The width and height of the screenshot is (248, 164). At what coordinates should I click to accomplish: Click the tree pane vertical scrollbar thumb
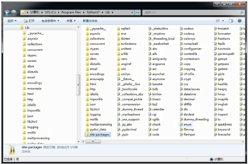(78, 84)
